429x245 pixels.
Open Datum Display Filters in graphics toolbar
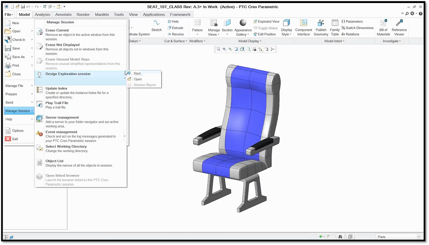[x=260, y=49]
